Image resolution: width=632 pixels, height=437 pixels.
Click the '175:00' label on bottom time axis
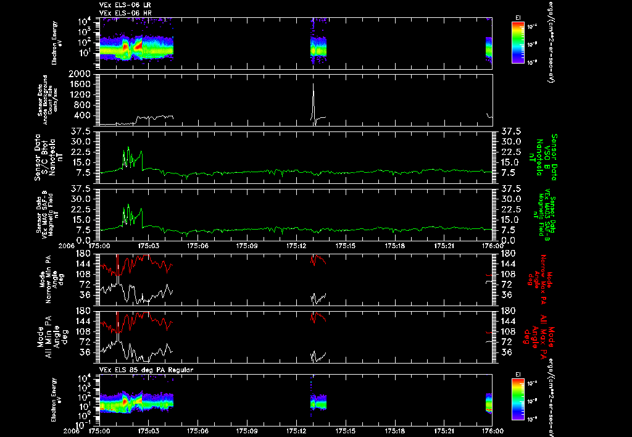click(99, 431)
